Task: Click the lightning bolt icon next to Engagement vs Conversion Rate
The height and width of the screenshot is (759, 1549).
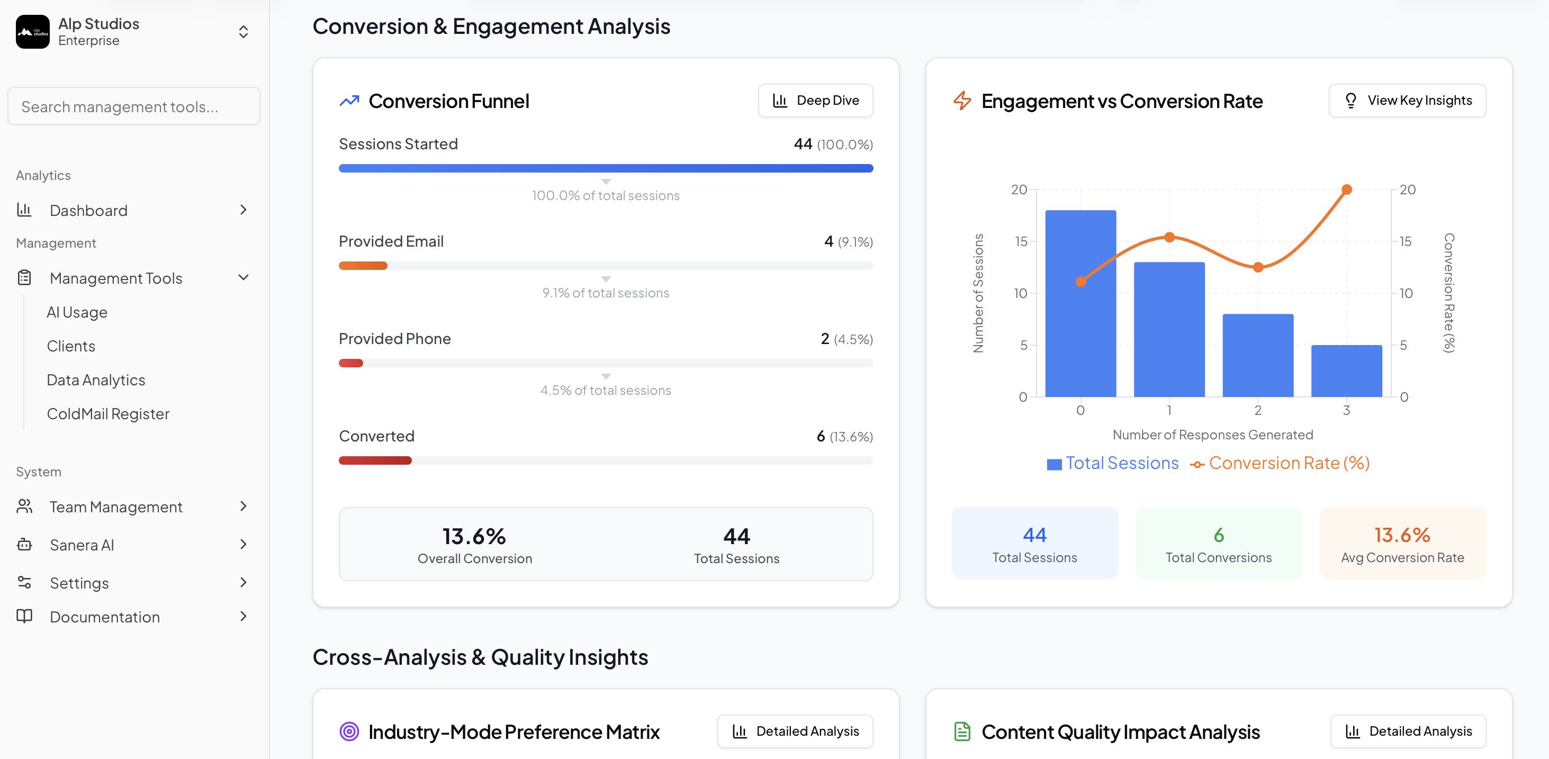Action: [963, 101]
